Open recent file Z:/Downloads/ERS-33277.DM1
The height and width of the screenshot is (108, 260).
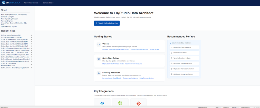pyautogui.click(x=12, y=38)
